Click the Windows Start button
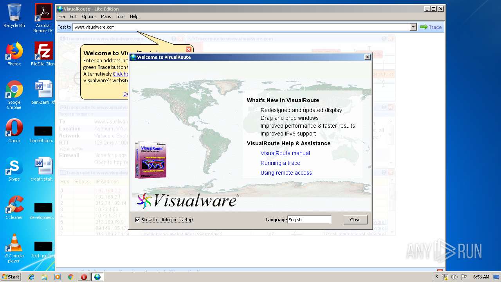This screenshot has width=501, height=282. (11, 277)
